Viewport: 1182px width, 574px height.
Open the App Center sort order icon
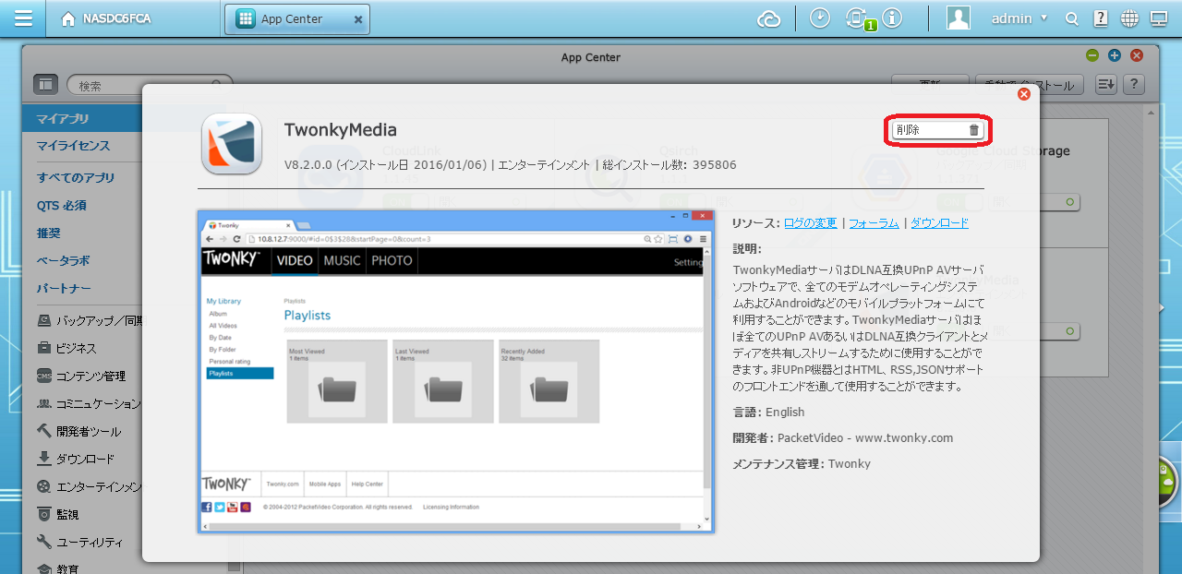coord(1106,85)
